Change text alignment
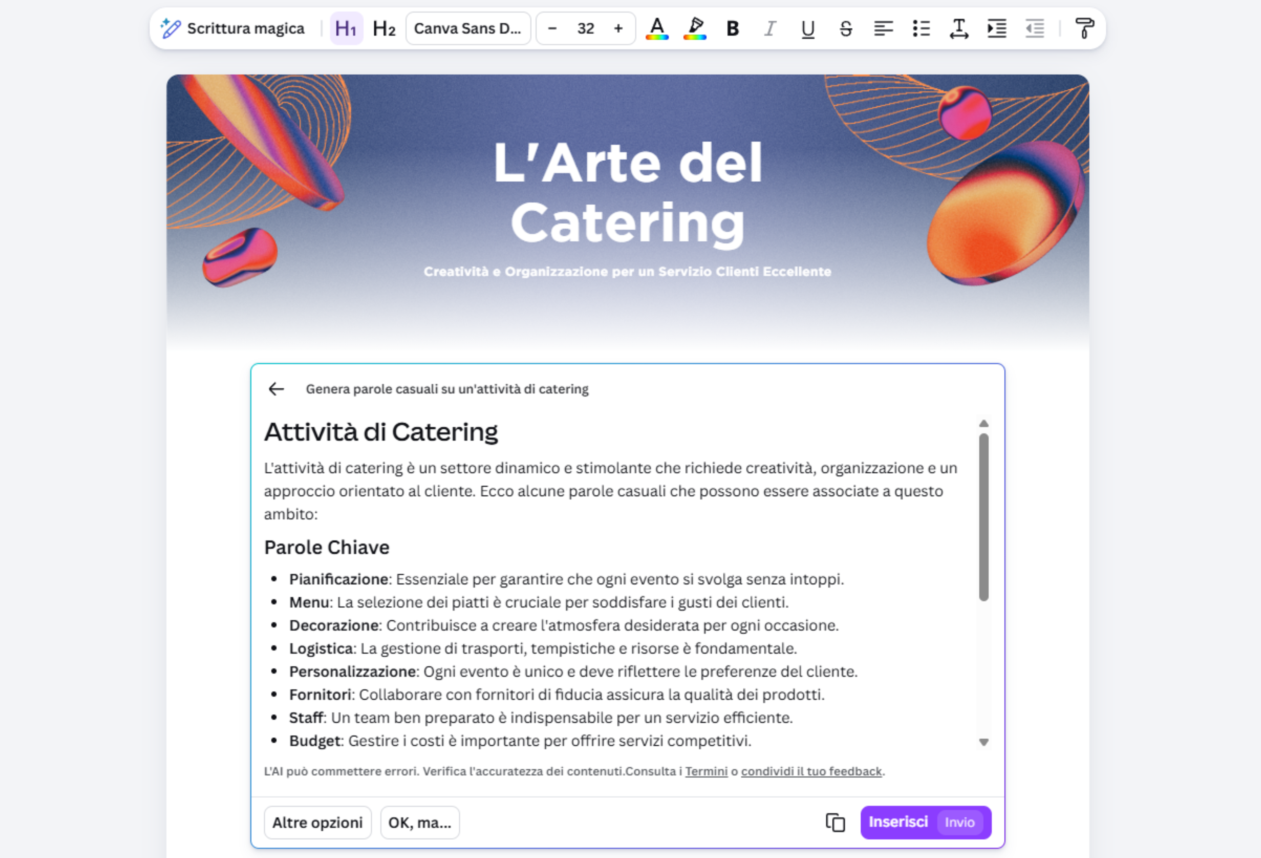Image resolution: width=1261 pixels, height=858 pixels. (883, 28)
